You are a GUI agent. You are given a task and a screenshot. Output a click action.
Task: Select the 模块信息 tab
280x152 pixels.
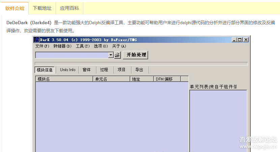(x=45, y=70)
